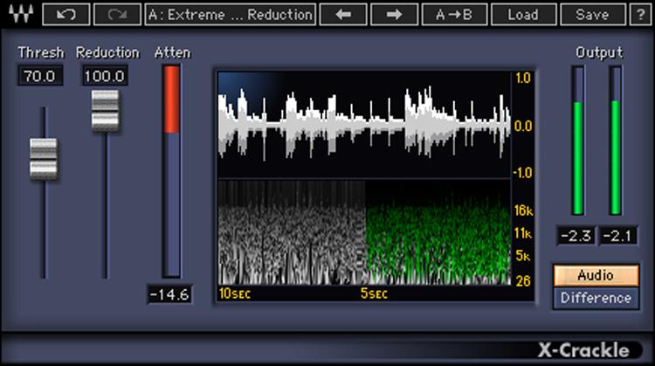Image resolution: width=655 pixels, height=366 pixels.
Task: Open the Load preset menu
Action: (522, 15)
